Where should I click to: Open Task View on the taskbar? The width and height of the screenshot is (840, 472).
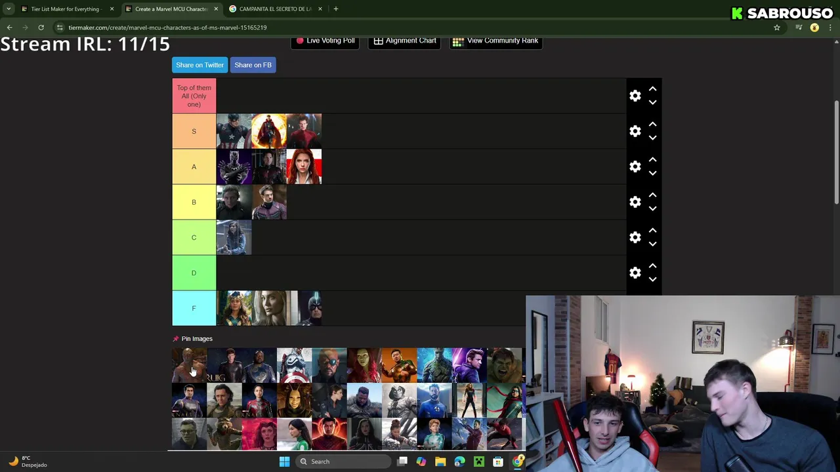[x=402, y=462]
